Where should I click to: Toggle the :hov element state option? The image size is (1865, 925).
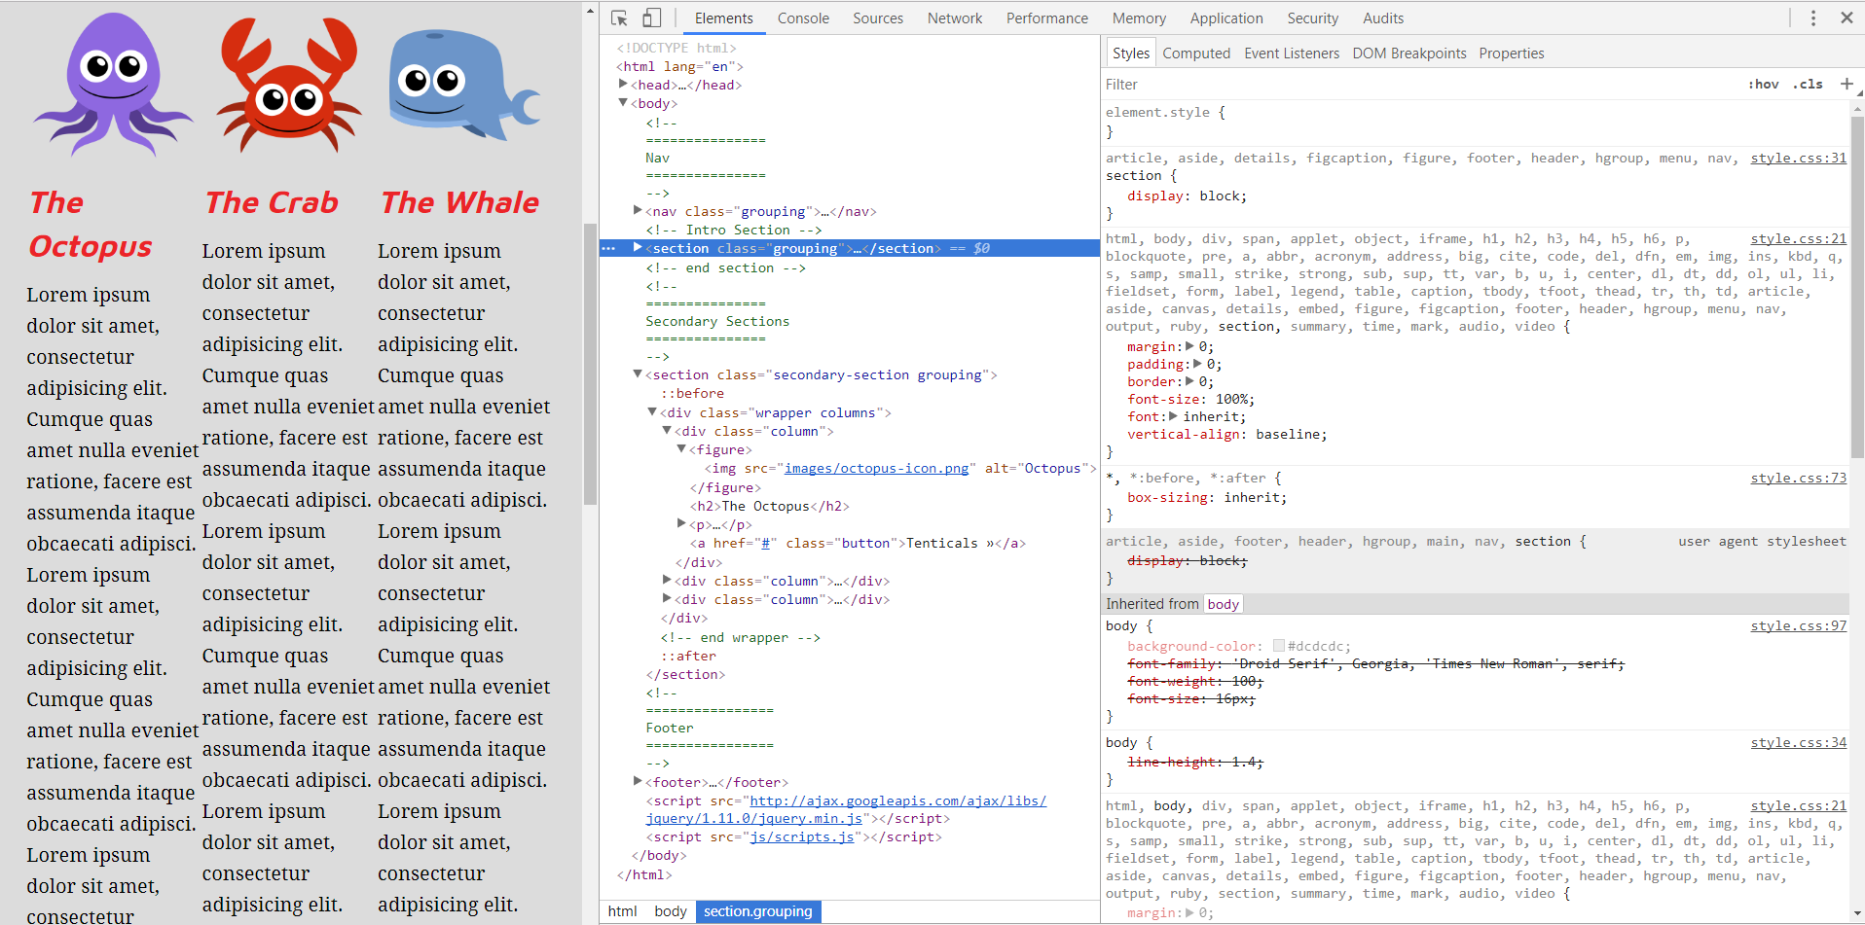coord(1763,85)
